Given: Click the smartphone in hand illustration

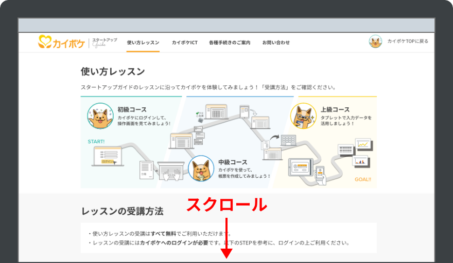Looking at the screenshot, I should [x=320, y=175].
